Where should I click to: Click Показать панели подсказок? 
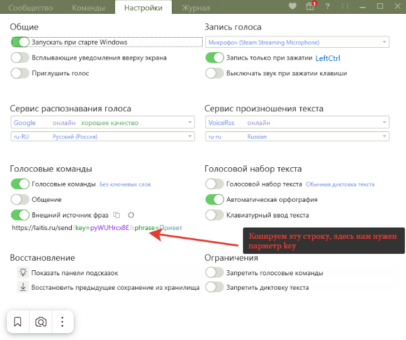click(x=74, y=273)
